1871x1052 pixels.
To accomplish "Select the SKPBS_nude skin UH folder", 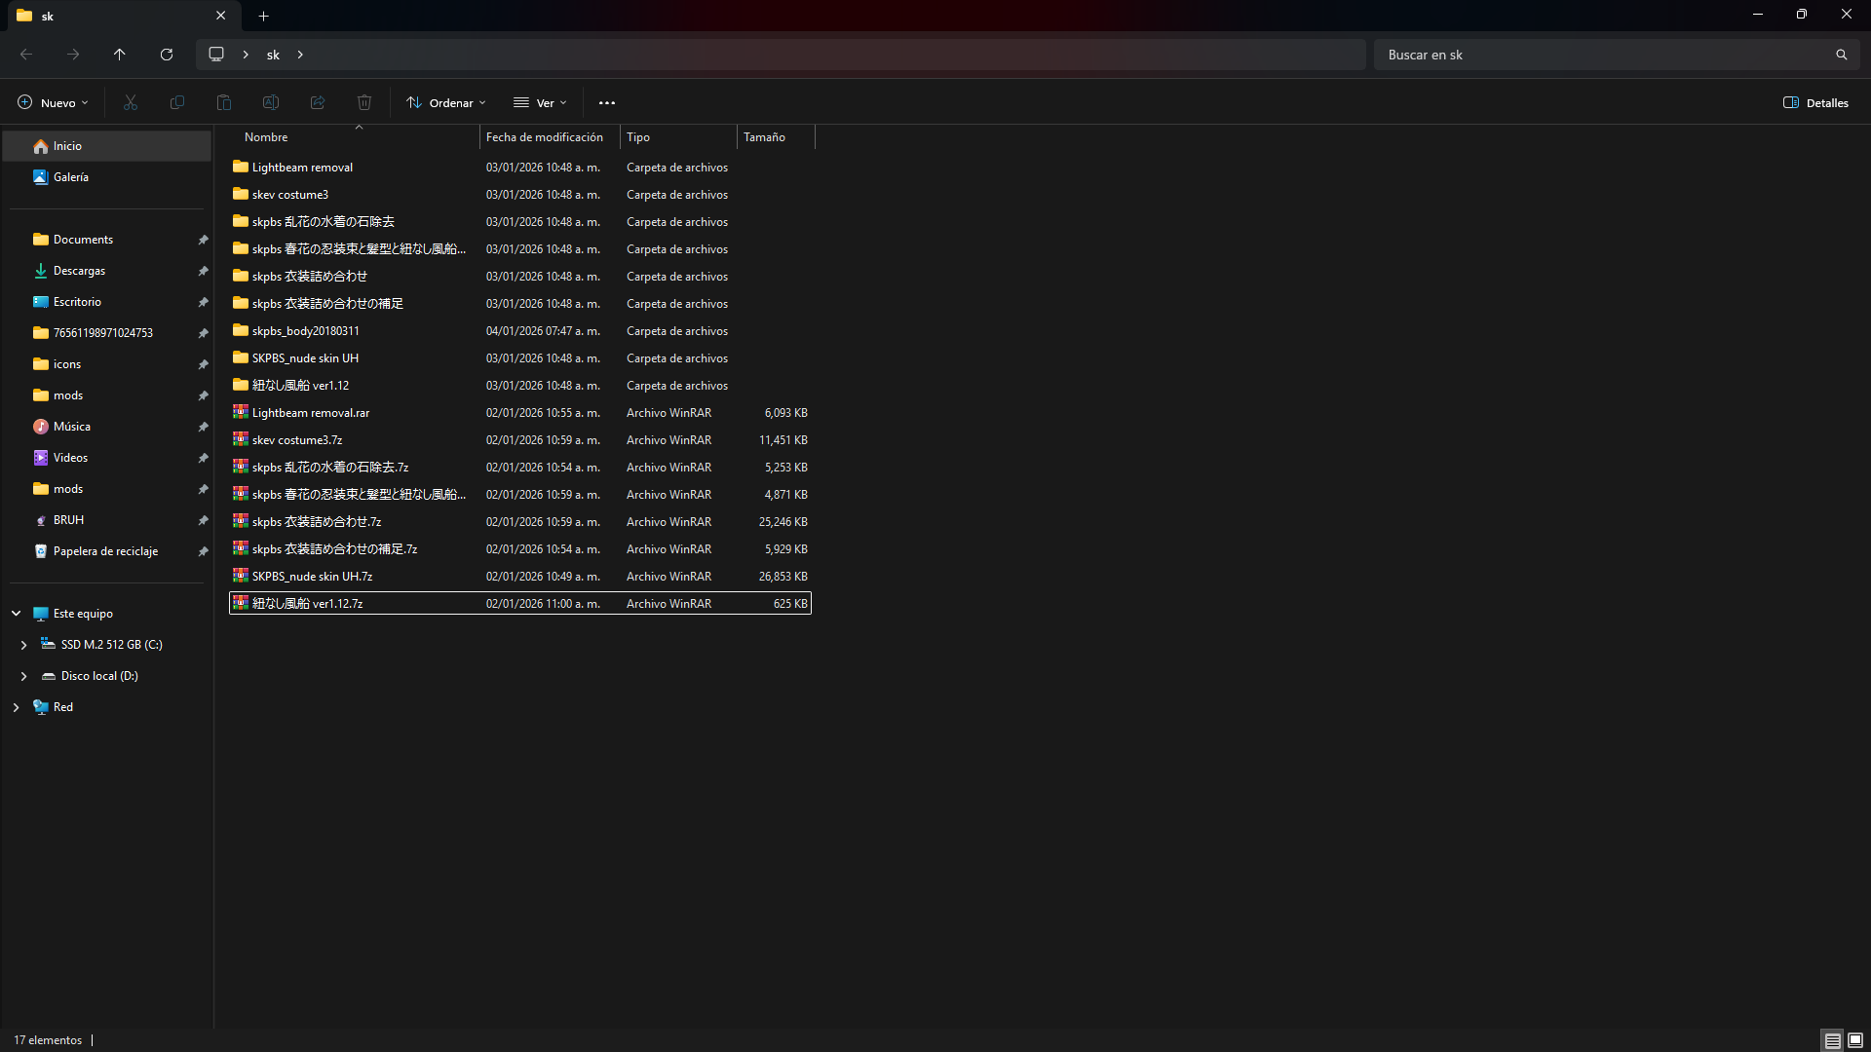I will pos(520,358).
